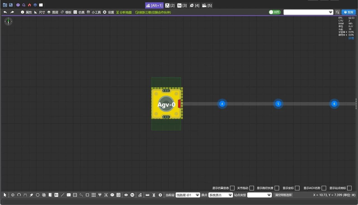Click the 智库 button
Screen dimensions: 358x205
point(348,12)
